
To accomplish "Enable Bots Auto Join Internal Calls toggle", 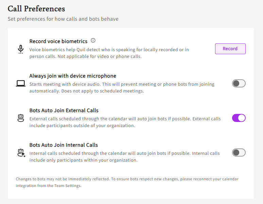I will tap(239, 153).
